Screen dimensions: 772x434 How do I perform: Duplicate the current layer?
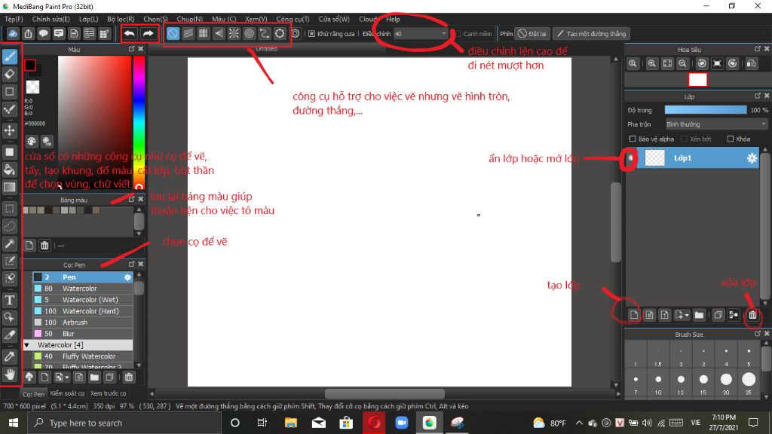pos(718,315)
